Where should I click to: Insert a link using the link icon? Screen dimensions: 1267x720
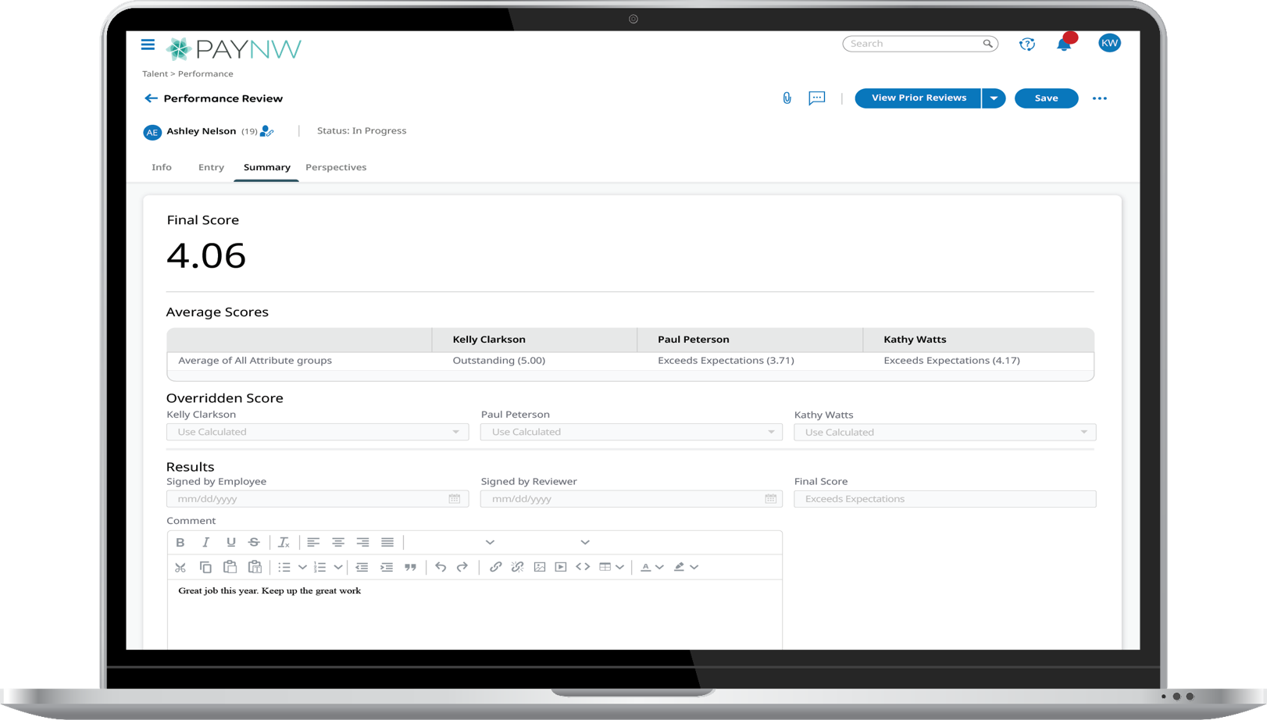[495, 567]
